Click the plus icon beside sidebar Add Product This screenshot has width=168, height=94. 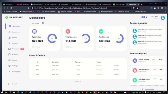pos(9,71)
